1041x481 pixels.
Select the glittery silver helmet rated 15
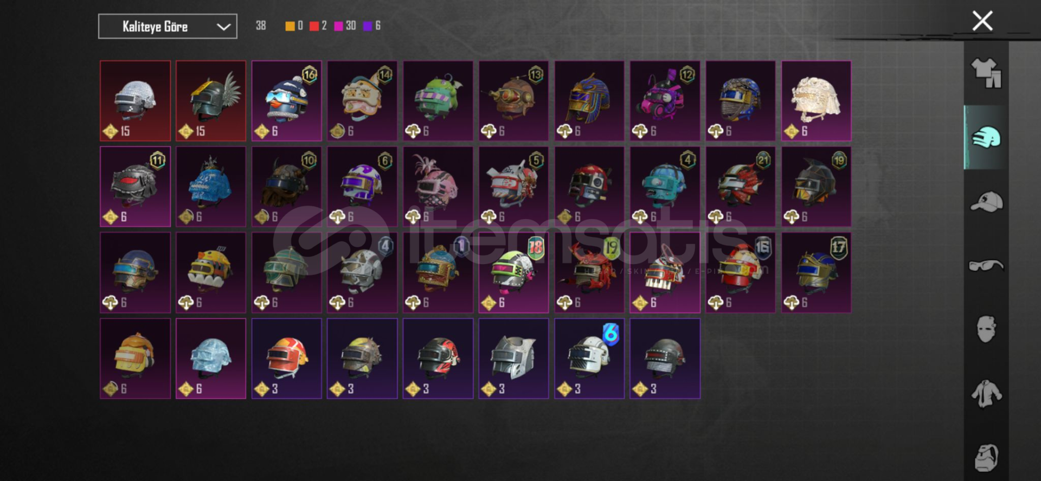tap(135, 101)
